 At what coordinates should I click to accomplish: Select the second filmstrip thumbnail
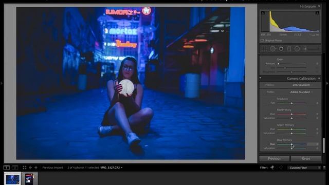[x=29, y=179]
